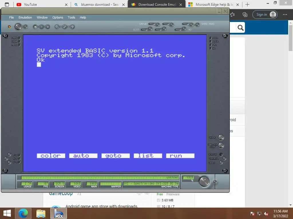This screenshot has height=219, width=293.
Task: Click the second DRIVE eject knob
Action: click(x=172, y=25)
